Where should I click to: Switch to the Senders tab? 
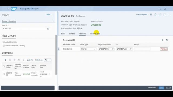tap(72, 34)
